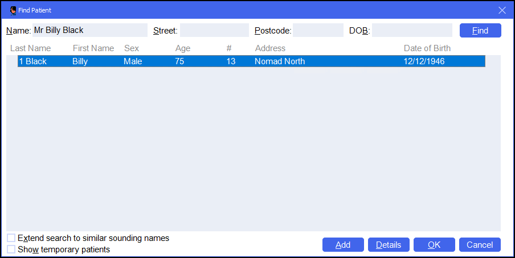515x258 pixels.
Task: Open patient Details
Action: click(x=389, y=245)
